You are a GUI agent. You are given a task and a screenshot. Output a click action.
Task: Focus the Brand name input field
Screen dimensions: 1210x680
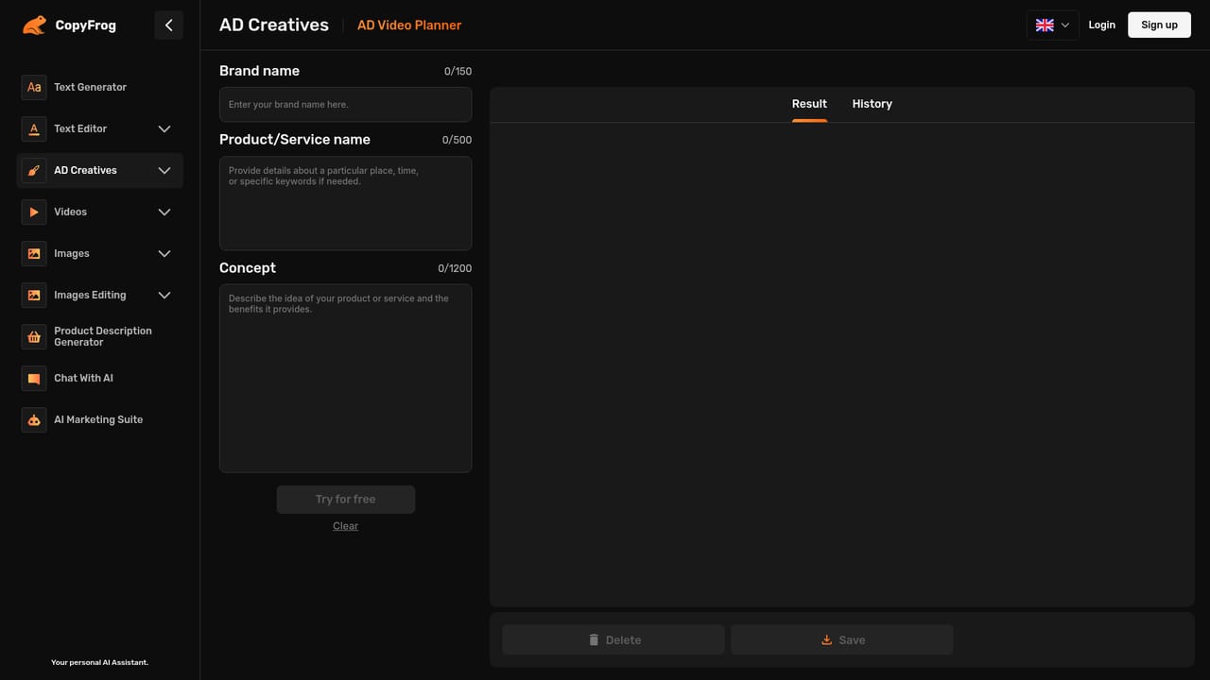[345, 105]
